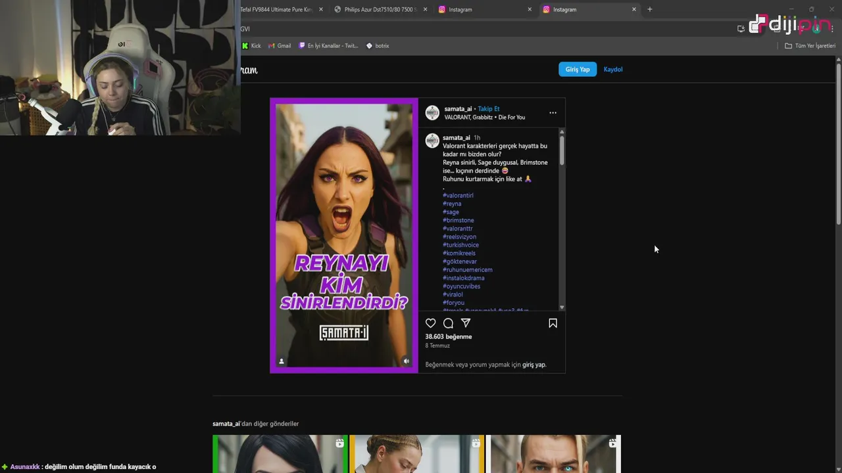Click the caption scrollbar down arrow

click(x=562, y=307)
